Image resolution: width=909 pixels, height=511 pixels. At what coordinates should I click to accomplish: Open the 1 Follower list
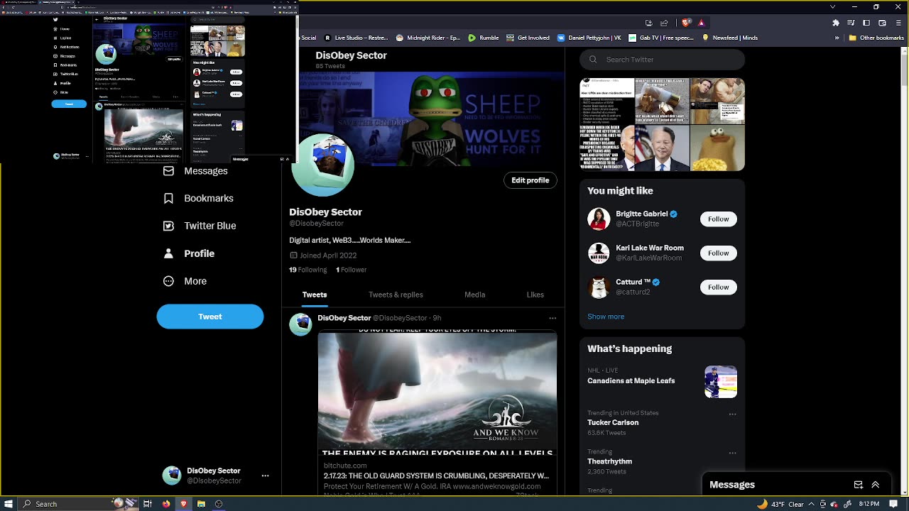point(351,270)
